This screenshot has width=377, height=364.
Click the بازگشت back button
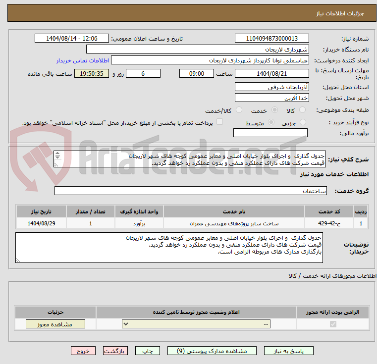coord(115,351)
